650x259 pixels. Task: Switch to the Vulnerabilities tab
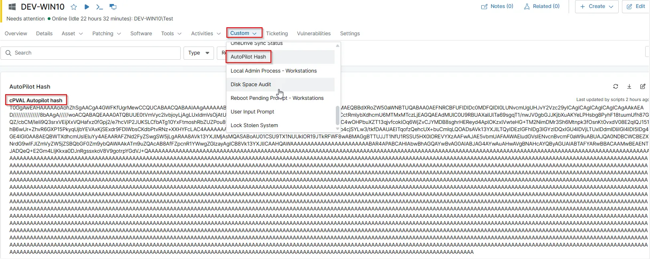[x=313, y=34]
